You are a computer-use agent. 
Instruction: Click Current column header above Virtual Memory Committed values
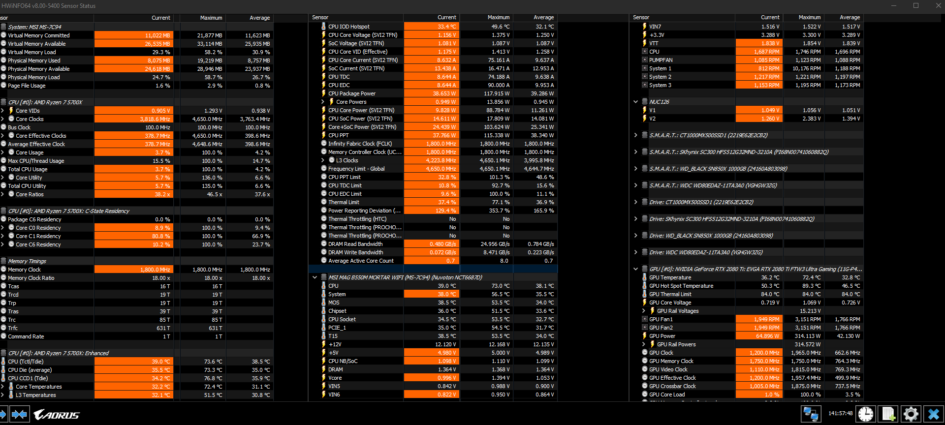[x=133, y=18]
